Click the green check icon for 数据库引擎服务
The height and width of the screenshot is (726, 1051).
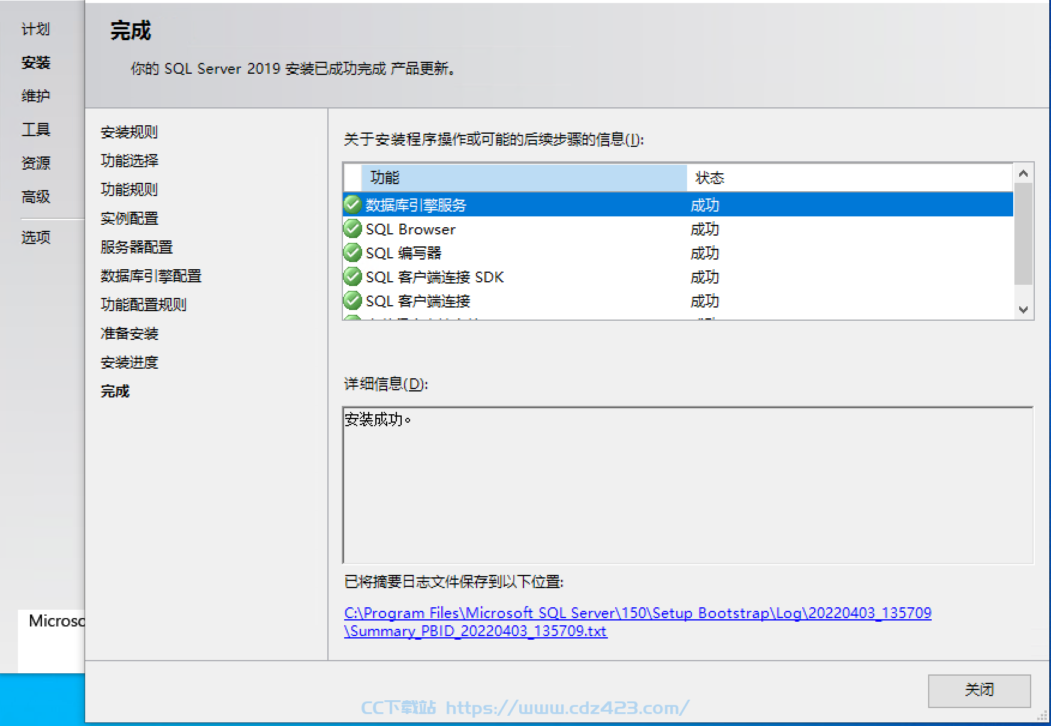click(353, 205)
